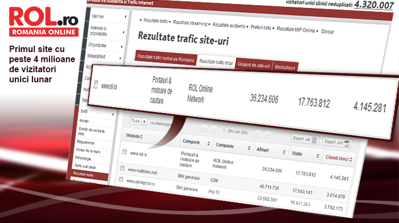Go to first results page arrow

(204, 128)
